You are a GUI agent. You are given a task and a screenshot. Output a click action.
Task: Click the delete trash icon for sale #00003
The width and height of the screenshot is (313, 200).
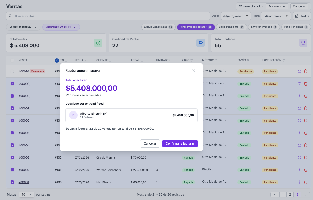(x=306, y=157)
